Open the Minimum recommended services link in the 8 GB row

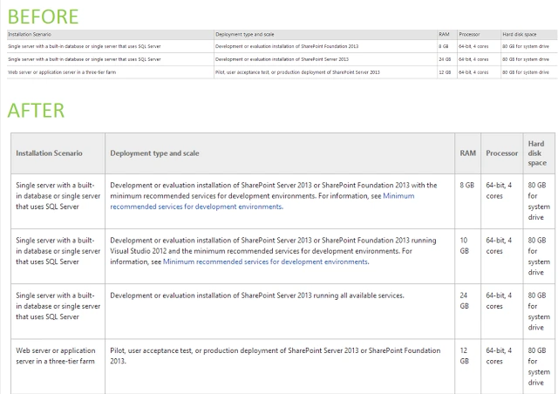pos(262,201)
